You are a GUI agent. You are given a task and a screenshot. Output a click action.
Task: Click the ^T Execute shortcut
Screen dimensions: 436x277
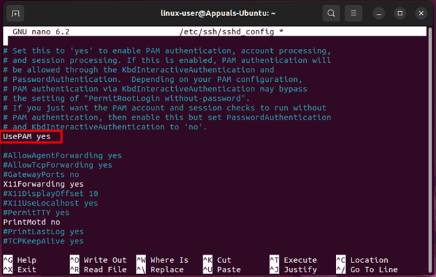pos(293,260)
